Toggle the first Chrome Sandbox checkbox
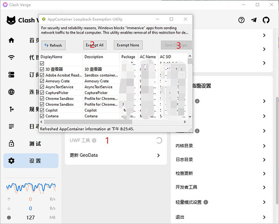This screenshot has width=279, height=224. (x=42, y=99)
